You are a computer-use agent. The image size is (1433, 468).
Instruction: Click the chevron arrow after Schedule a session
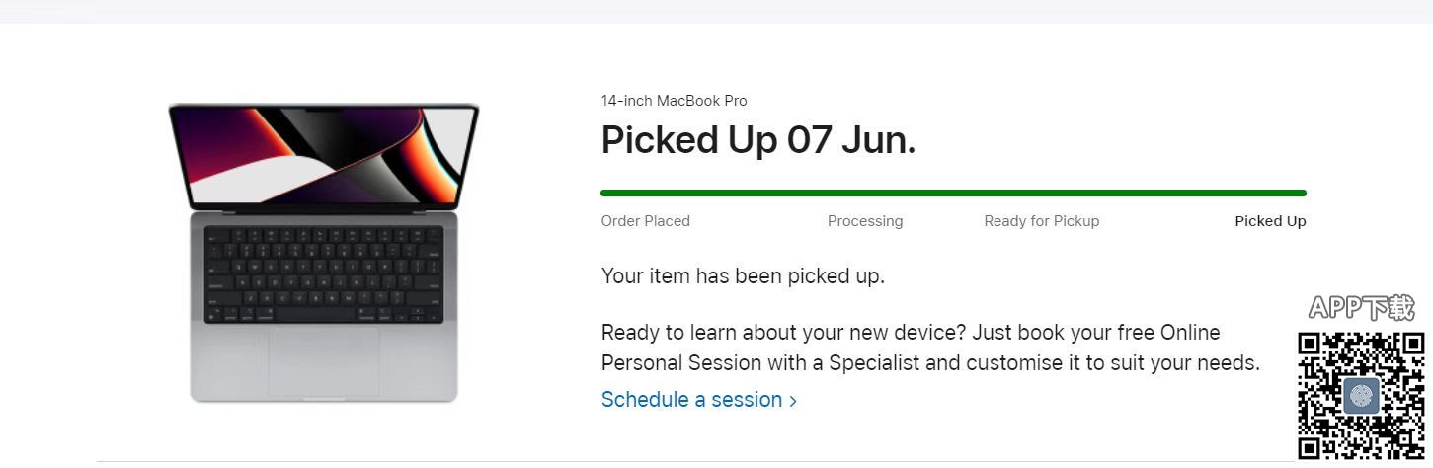[793, 401]
